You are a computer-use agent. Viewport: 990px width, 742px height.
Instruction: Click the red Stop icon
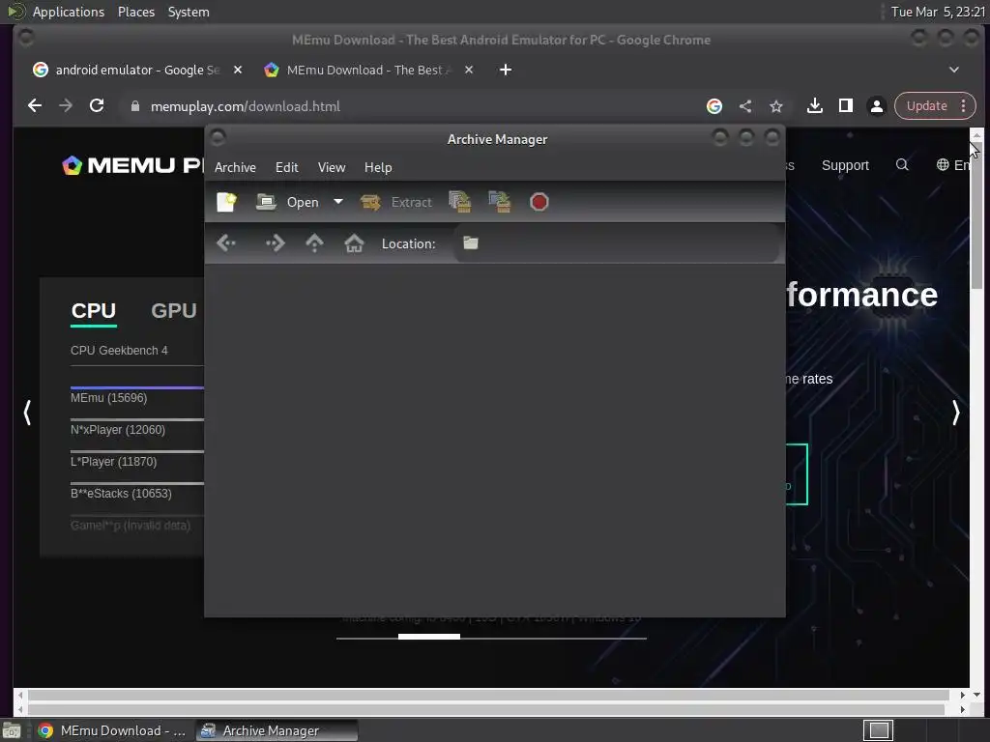coord(539,202)
